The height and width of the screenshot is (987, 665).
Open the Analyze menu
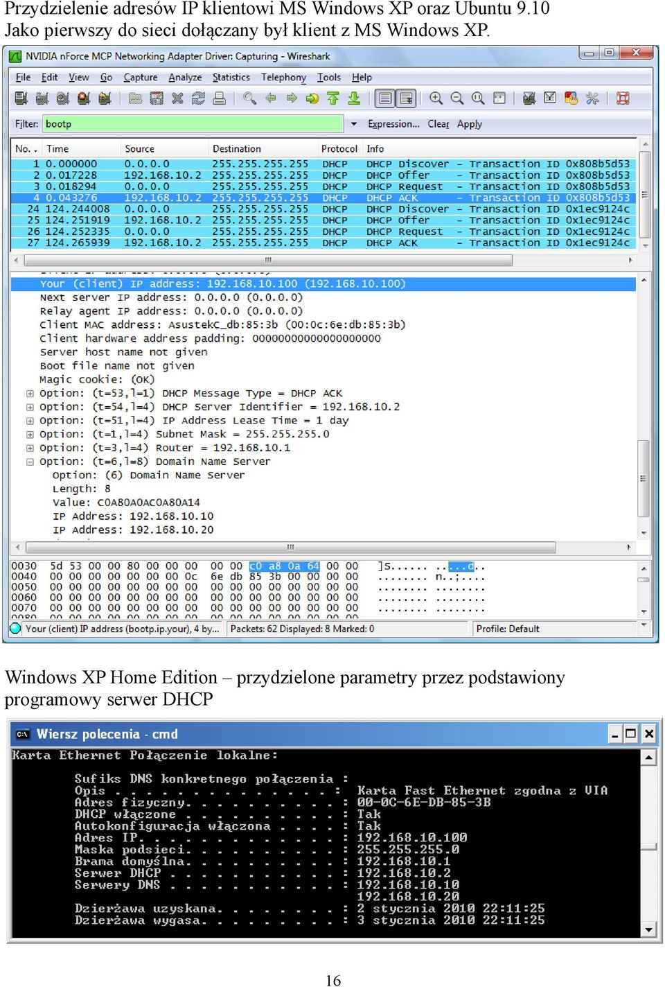185,78
